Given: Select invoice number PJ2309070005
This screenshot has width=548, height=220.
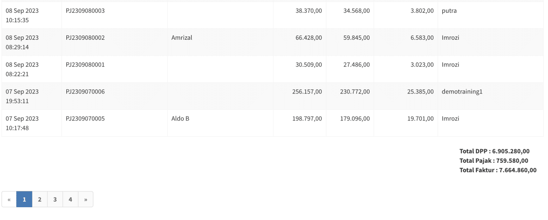Looking at the screenshot, I should (x=85, y=118).
